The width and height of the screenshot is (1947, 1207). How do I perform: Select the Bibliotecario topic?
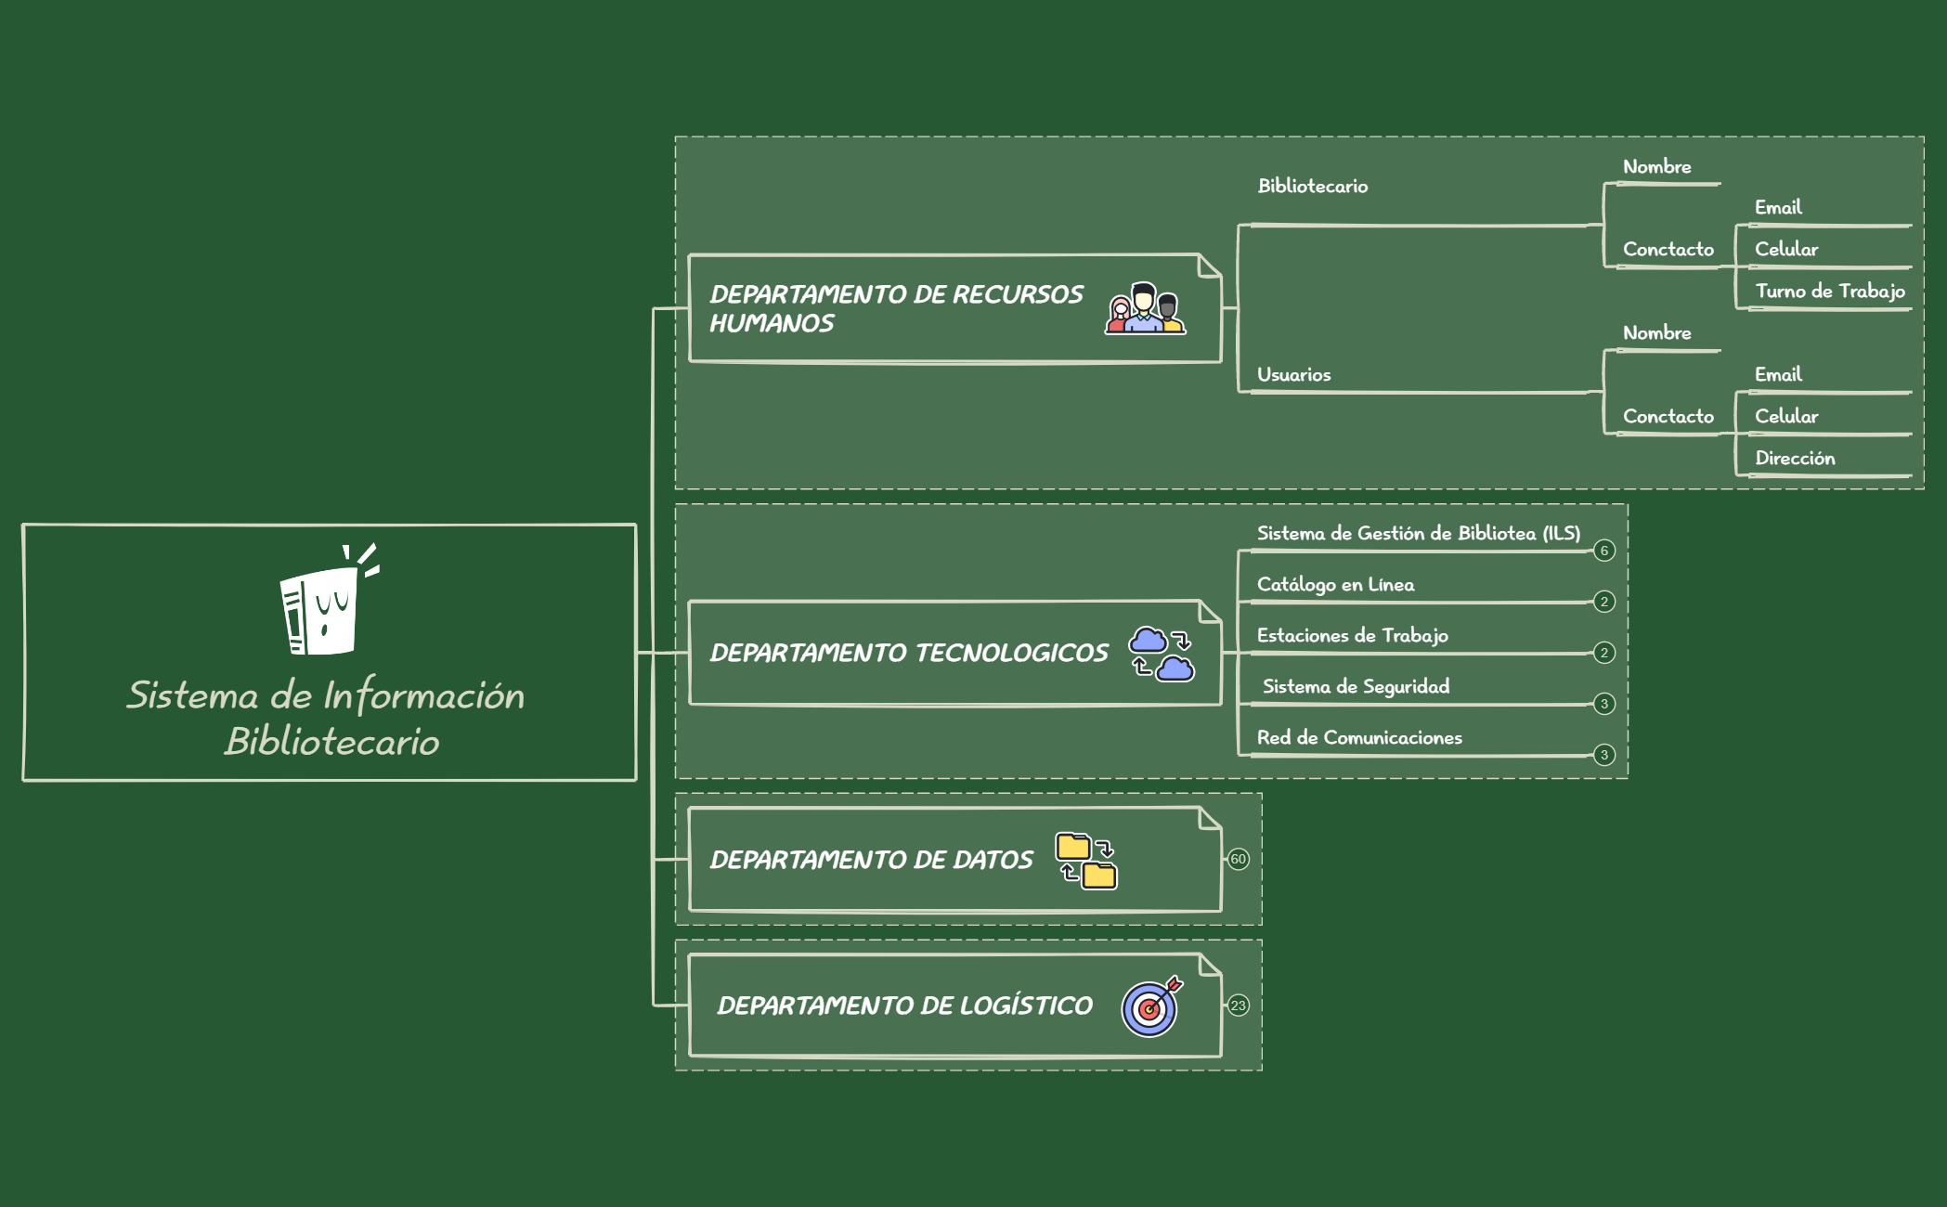point(1312,186)
